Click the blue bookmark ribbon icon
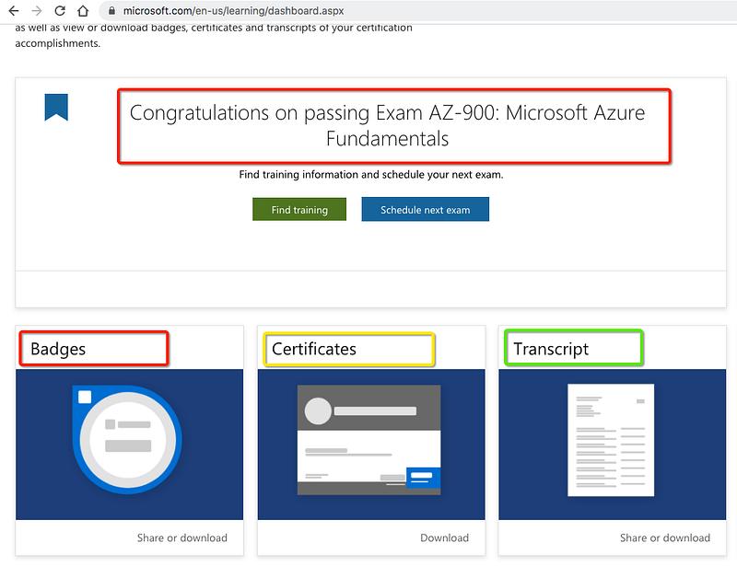The image size is (737, 566). click(x=56, y=107)
